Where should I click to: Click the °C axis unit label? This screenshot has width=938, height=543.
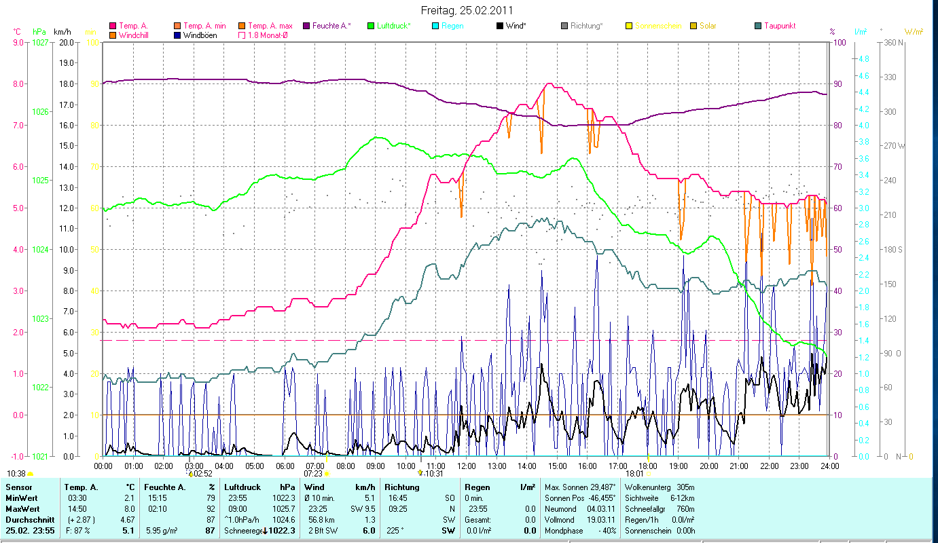pos(18,32)
